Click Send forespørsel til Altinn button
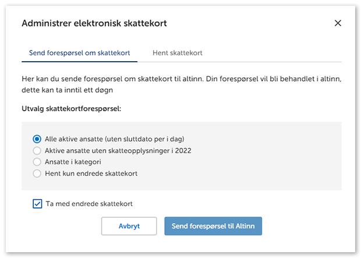Screen dimensions: 361x258 point(213,225)
